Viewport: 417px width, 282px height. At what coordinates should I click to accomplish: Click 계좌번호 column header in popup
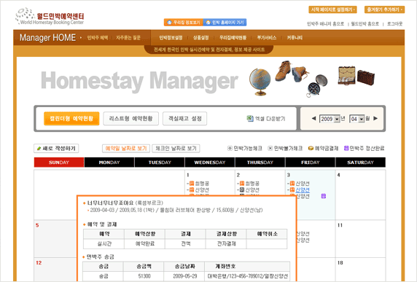247,266
